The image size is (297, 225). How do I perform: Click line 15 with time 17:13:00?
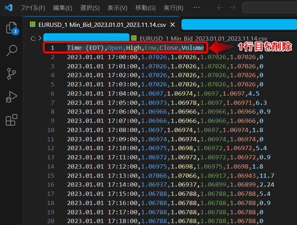(x=170, y=176)
